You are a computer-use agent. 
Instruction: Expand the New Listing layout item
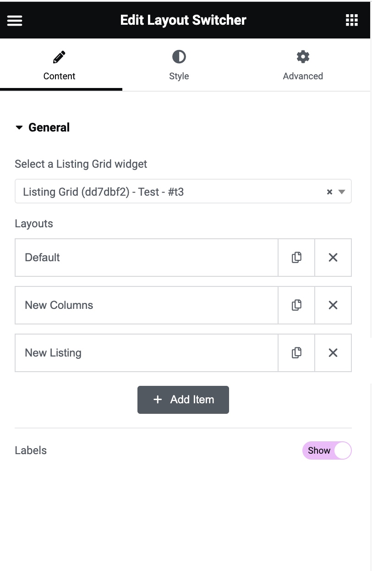(x=146, y=353)
